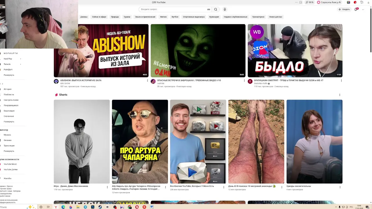Open Microsoft Edge from the taskbar
The height and width of the screenshot is (209, 372).
pos(63,207)
